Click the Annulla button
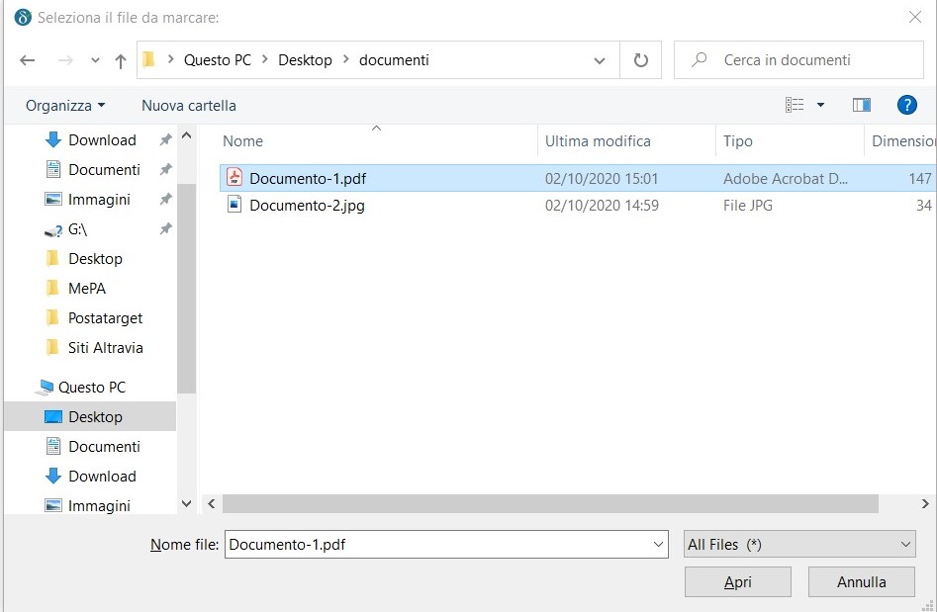Screen dimensions: 937x612 [x=861, y=582]
